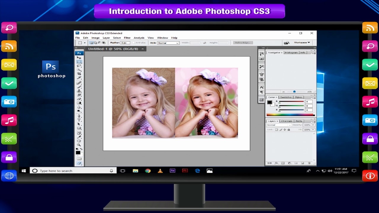Toggle Subtract from selection mode button
This screenshot has height=213, width=379.
tap(99, 43)
